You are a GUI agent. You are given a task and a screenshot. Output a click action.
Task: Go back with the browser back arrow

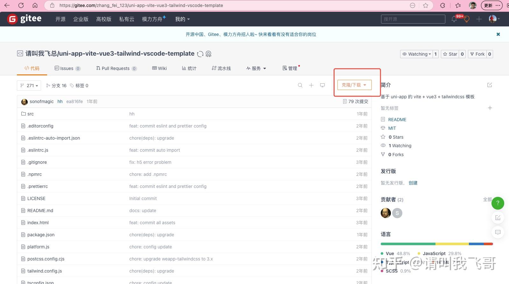[7, 5]
